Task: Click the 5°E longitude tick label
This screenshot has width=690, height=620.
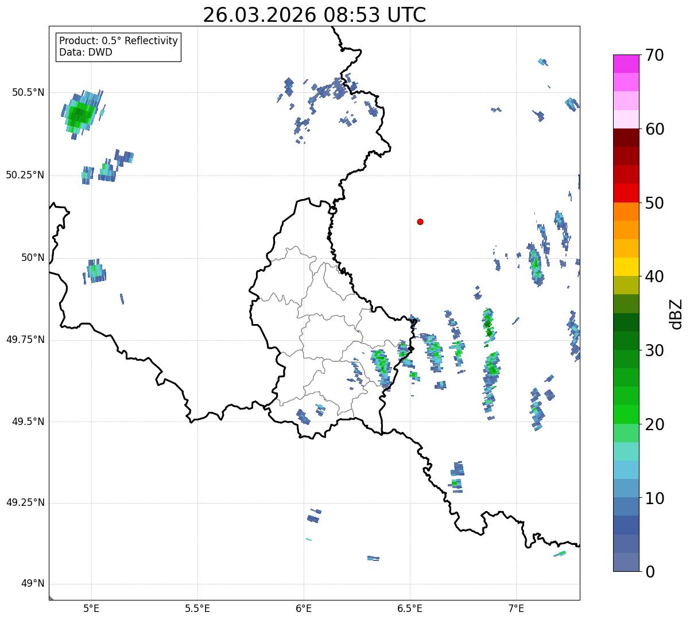Action: coord(91,609)
